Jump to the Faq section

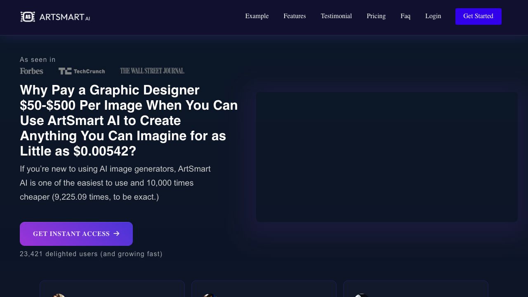tap(405, 16)
